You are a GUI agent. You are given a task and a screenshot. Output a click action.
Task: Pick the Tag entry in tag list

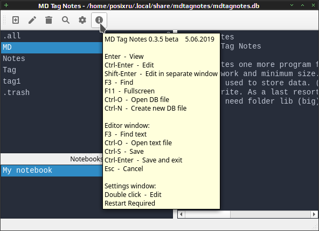(x=52, y=70)
